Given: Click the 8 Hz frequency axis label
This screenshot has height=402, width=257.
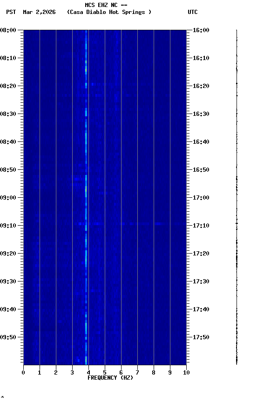Looking at the screenshot, I should click(154, 373).
